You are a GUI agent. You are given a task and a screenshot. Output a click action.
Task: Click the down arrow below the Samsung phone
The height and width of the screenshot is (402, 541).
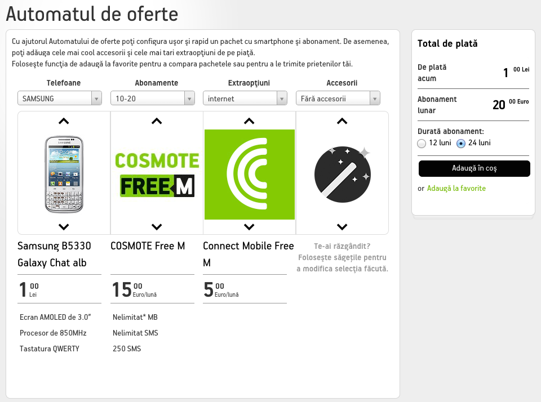tap(64, 227)
